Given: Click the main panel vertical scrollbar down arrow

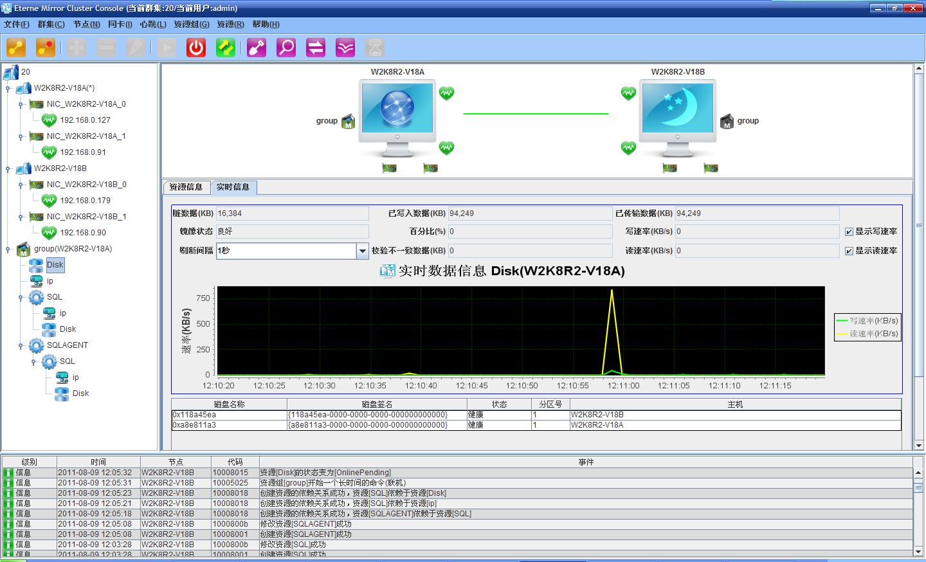Looking at the screenshot, I should click(x=919, y=445).
